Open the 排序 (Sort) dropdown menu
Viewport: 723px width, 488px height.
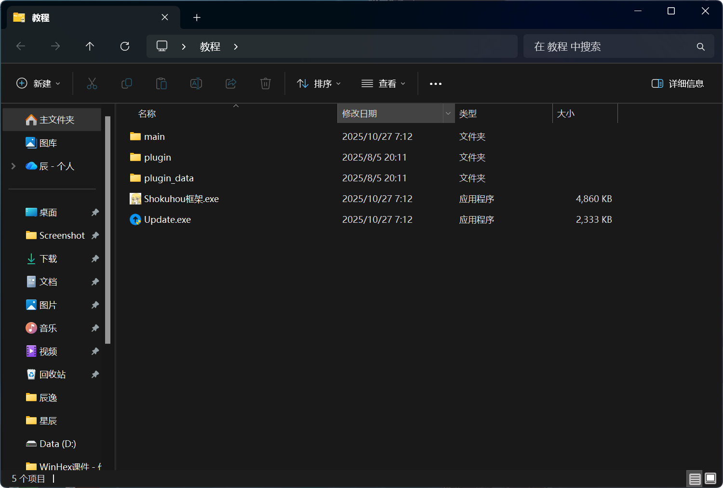(x=319, y=83)
